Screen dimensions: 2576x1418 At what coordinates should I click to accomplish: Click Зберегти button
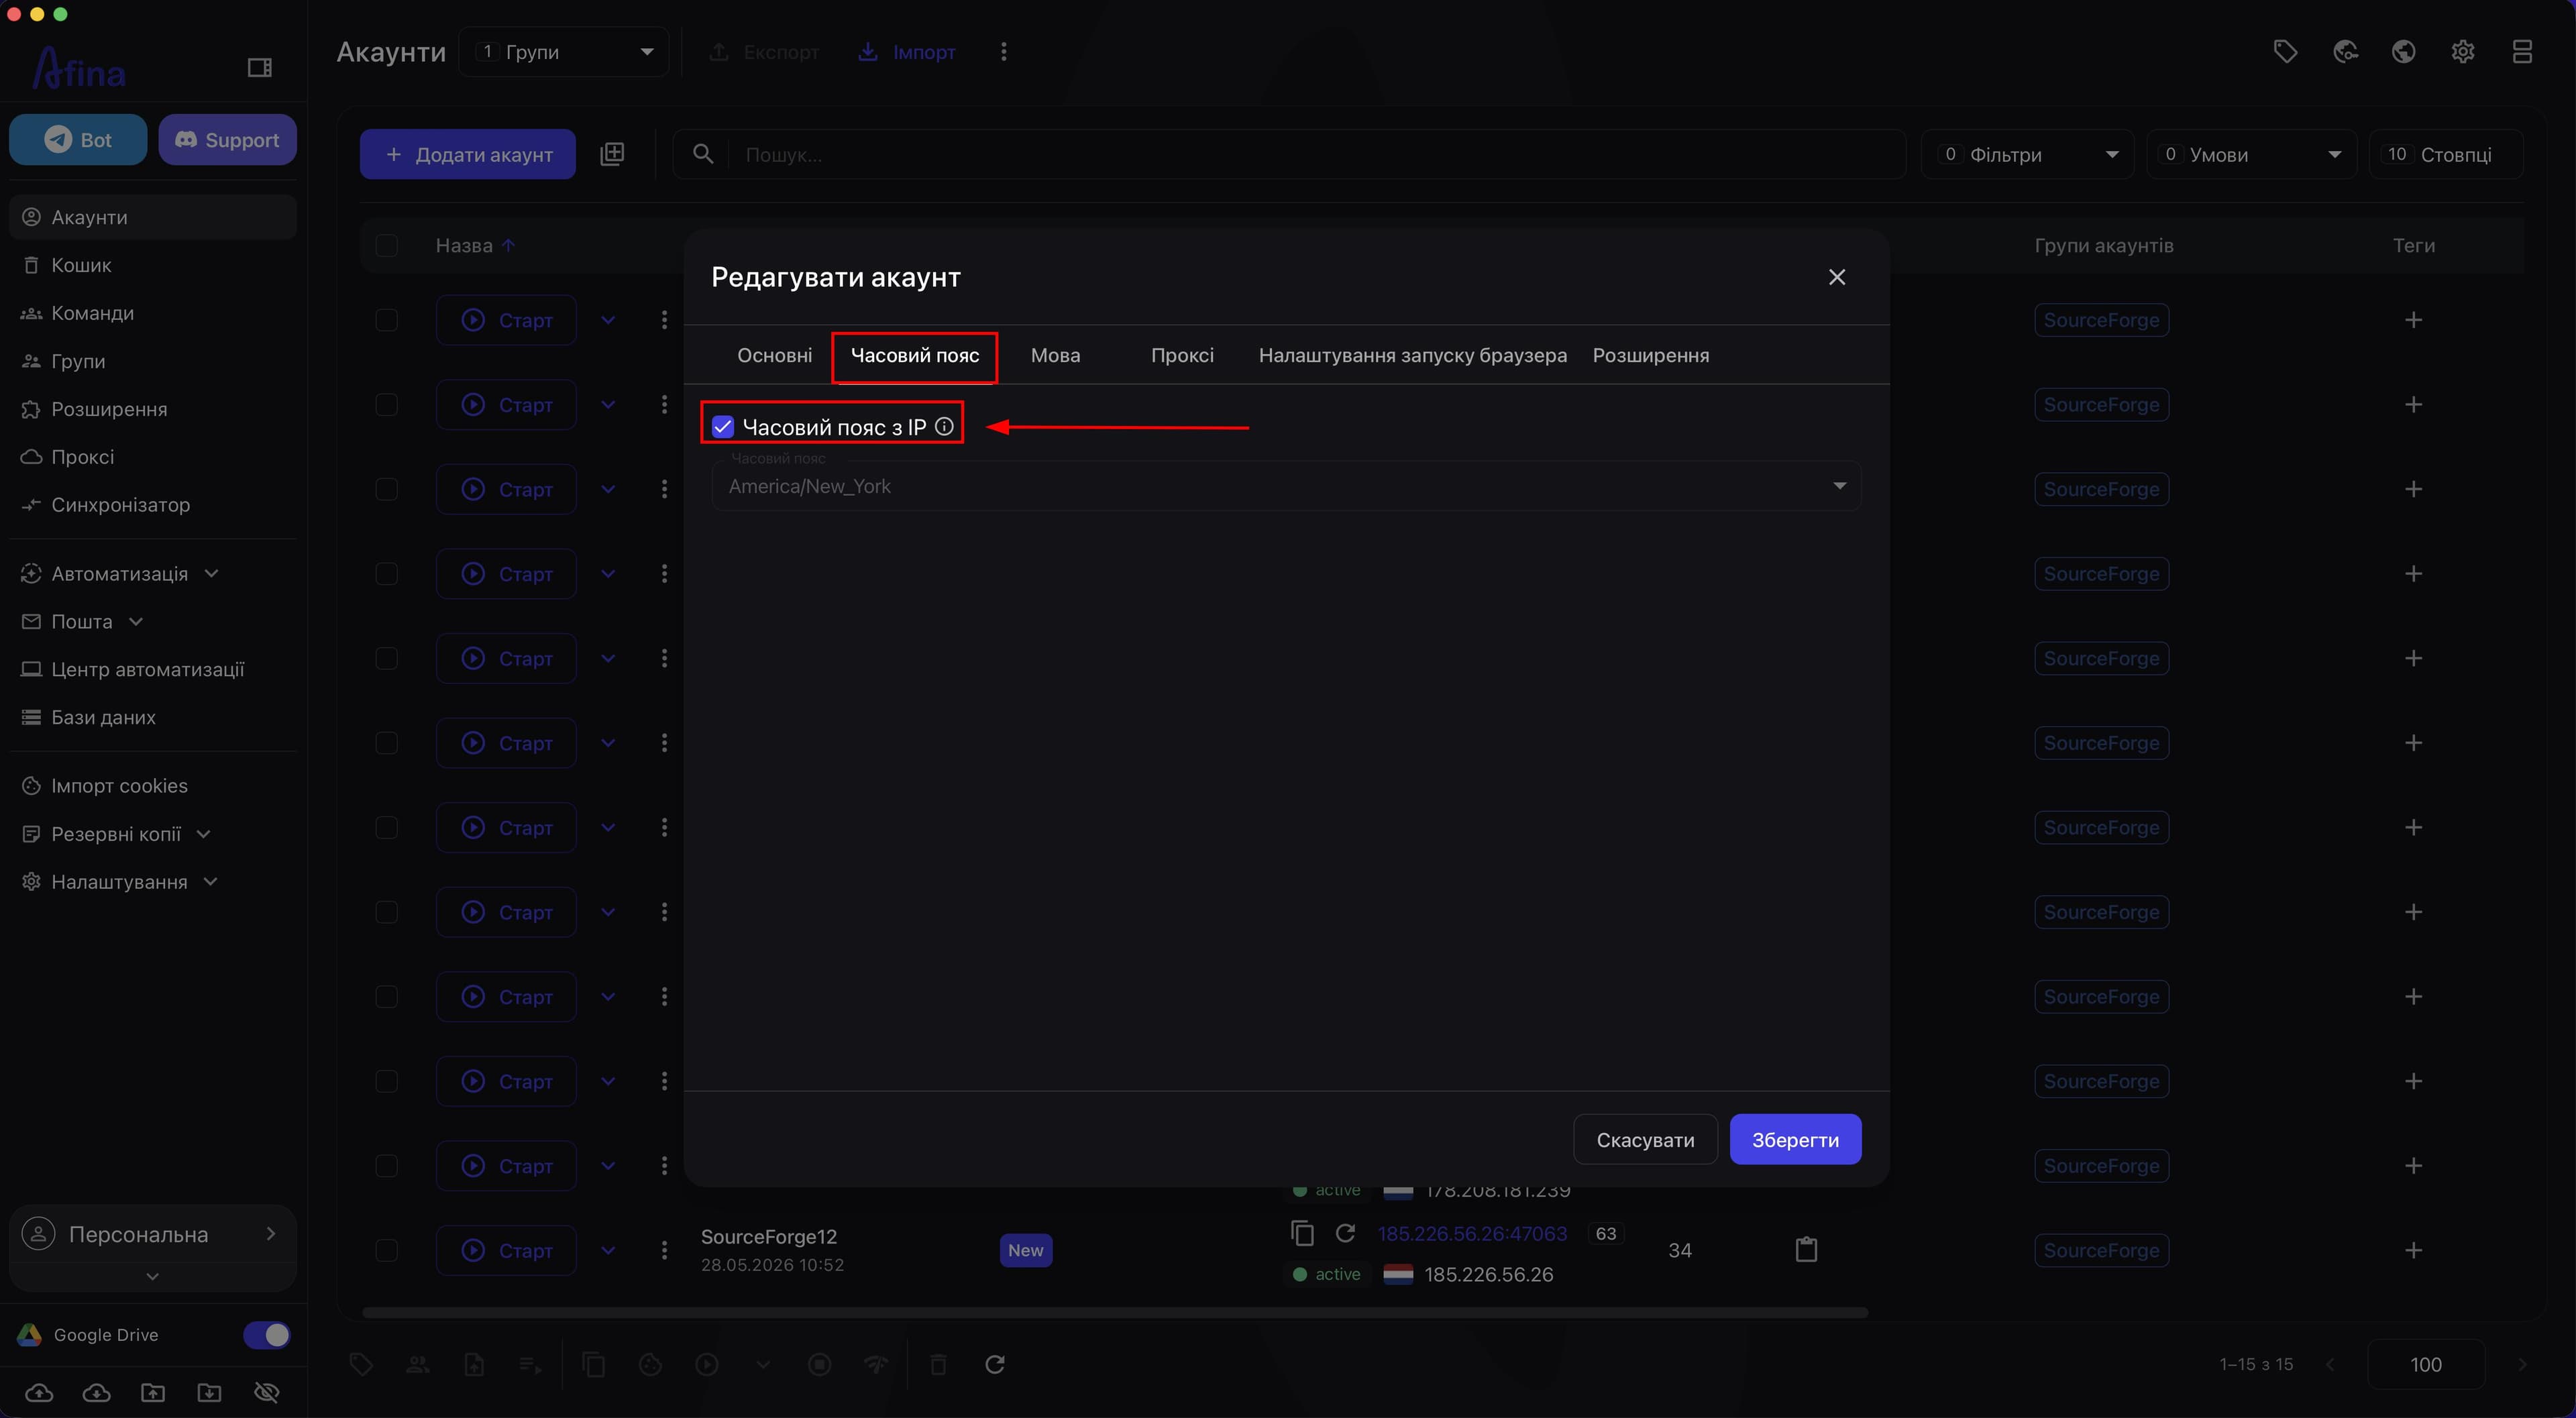1795,1140
